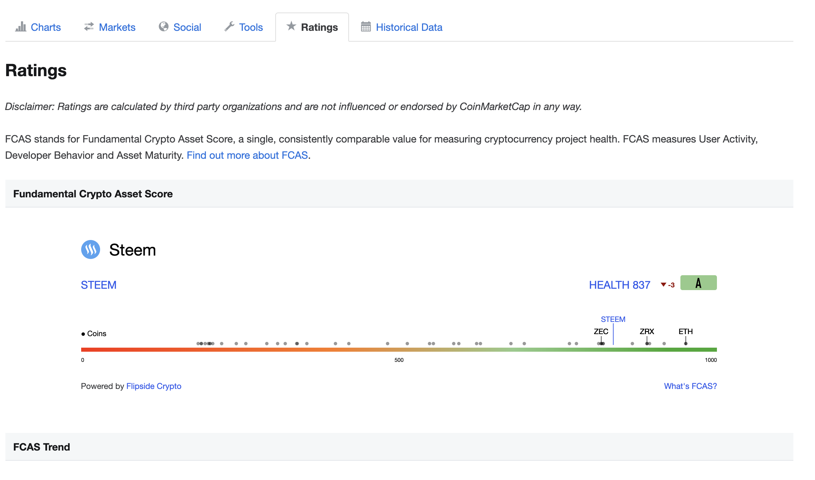Click the blue Steem logo icon
Image resolution: width=815 pixels, height=480 pixels.
click(91, 250)
